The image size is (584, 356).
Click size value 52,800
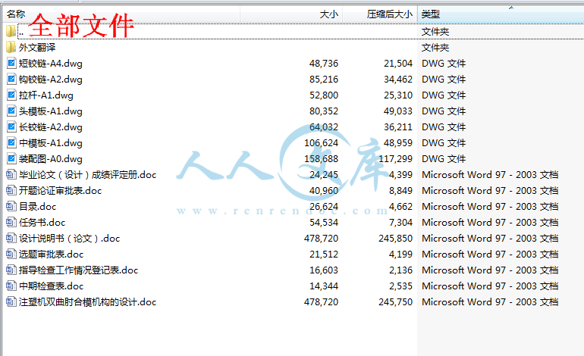pos(324,95)
